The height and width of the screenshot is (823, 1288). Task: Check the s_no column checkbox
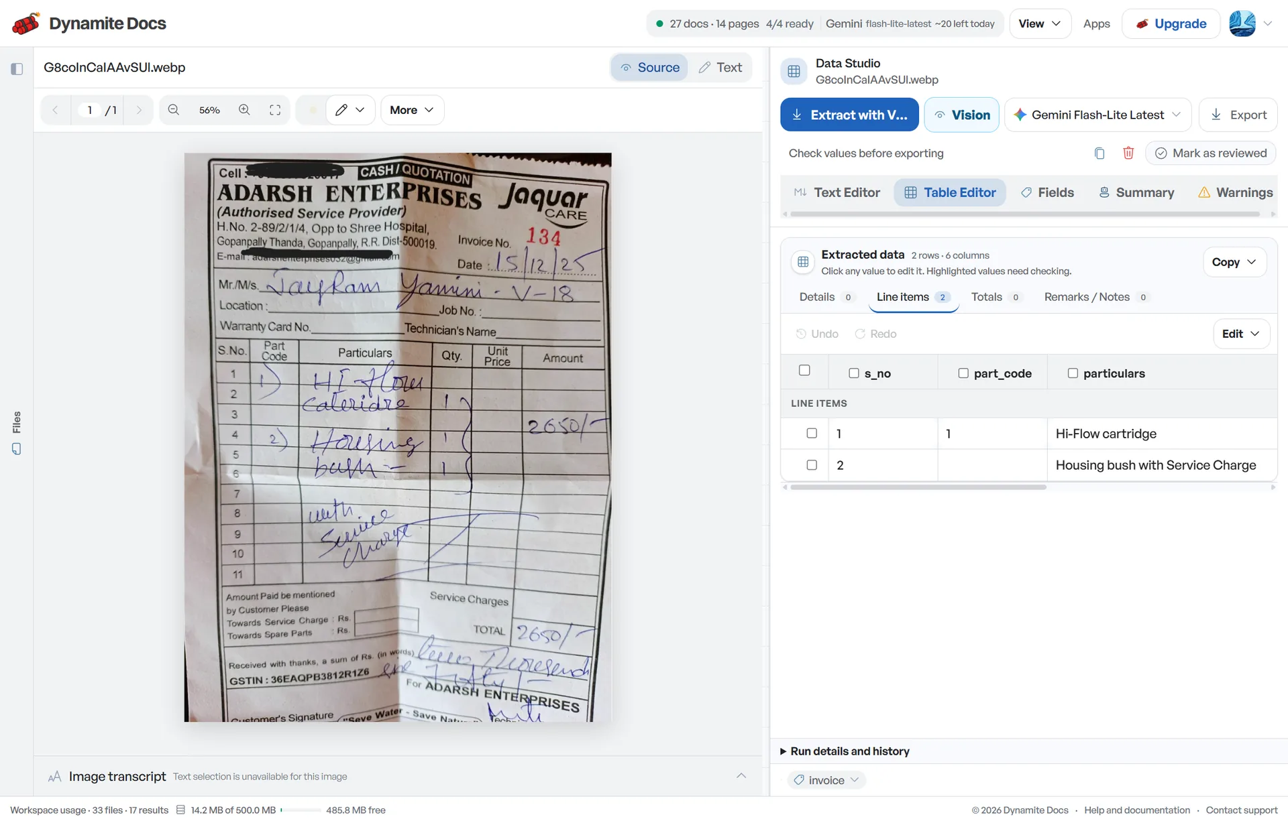pyautogui.click(x=853, y=373)
